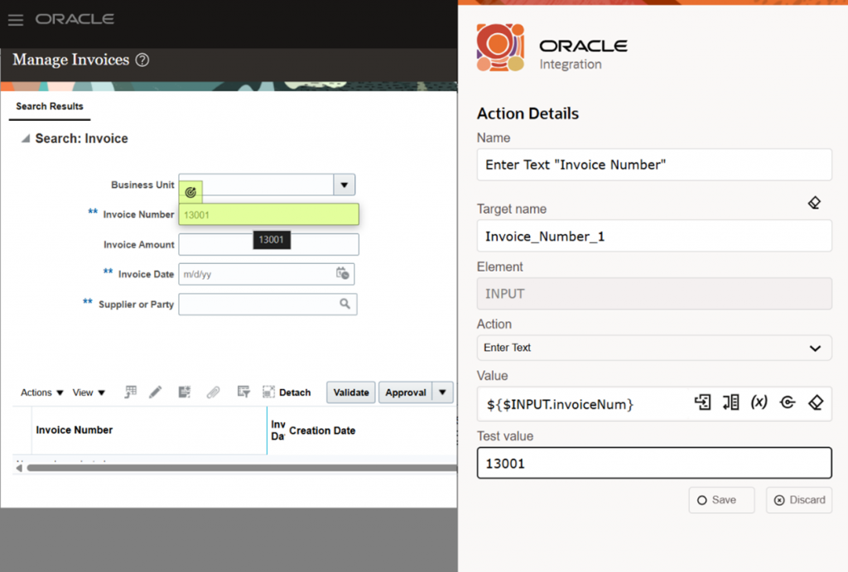Click the Invoice Amount input field

click(269, 244)
